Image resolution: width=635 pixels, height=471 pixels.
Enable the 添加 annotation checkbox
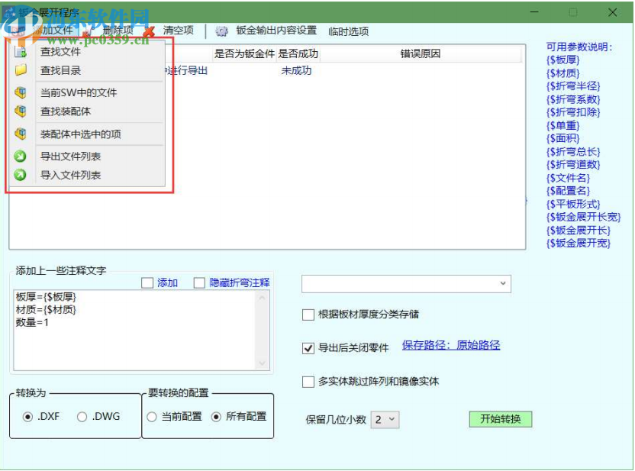click(147, 282)
